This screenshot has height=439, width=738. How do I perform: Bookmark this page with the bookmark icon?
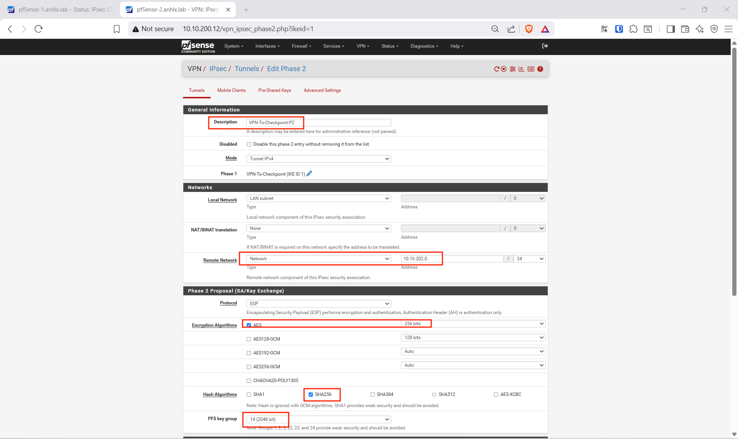pos(116,29)
